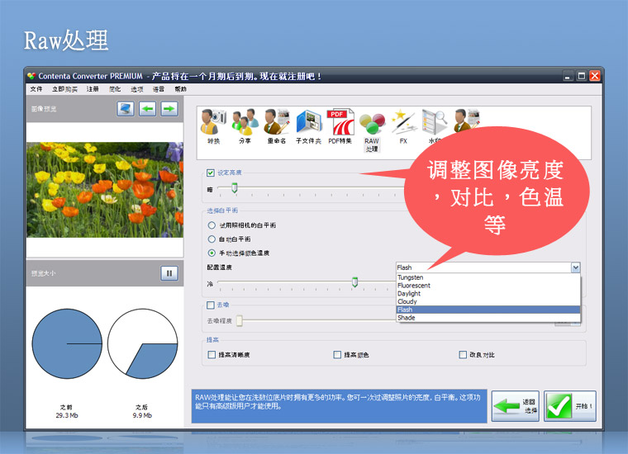Image resolution: width=628 pixels, height=454 pixels.
Task: Maximize the Contenta Converter window
Action: point(582,76)
